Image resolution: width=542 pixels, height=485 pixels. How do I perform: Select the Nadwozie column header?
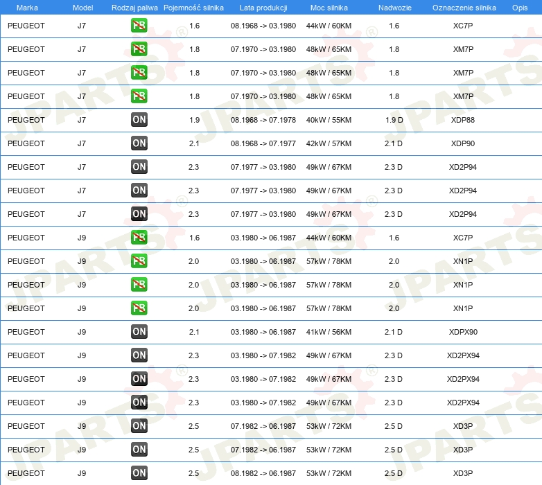coord(395,8)
